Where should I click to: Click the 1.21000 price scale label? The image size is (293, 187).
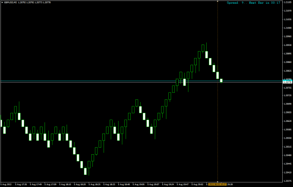tap(287, 28)
